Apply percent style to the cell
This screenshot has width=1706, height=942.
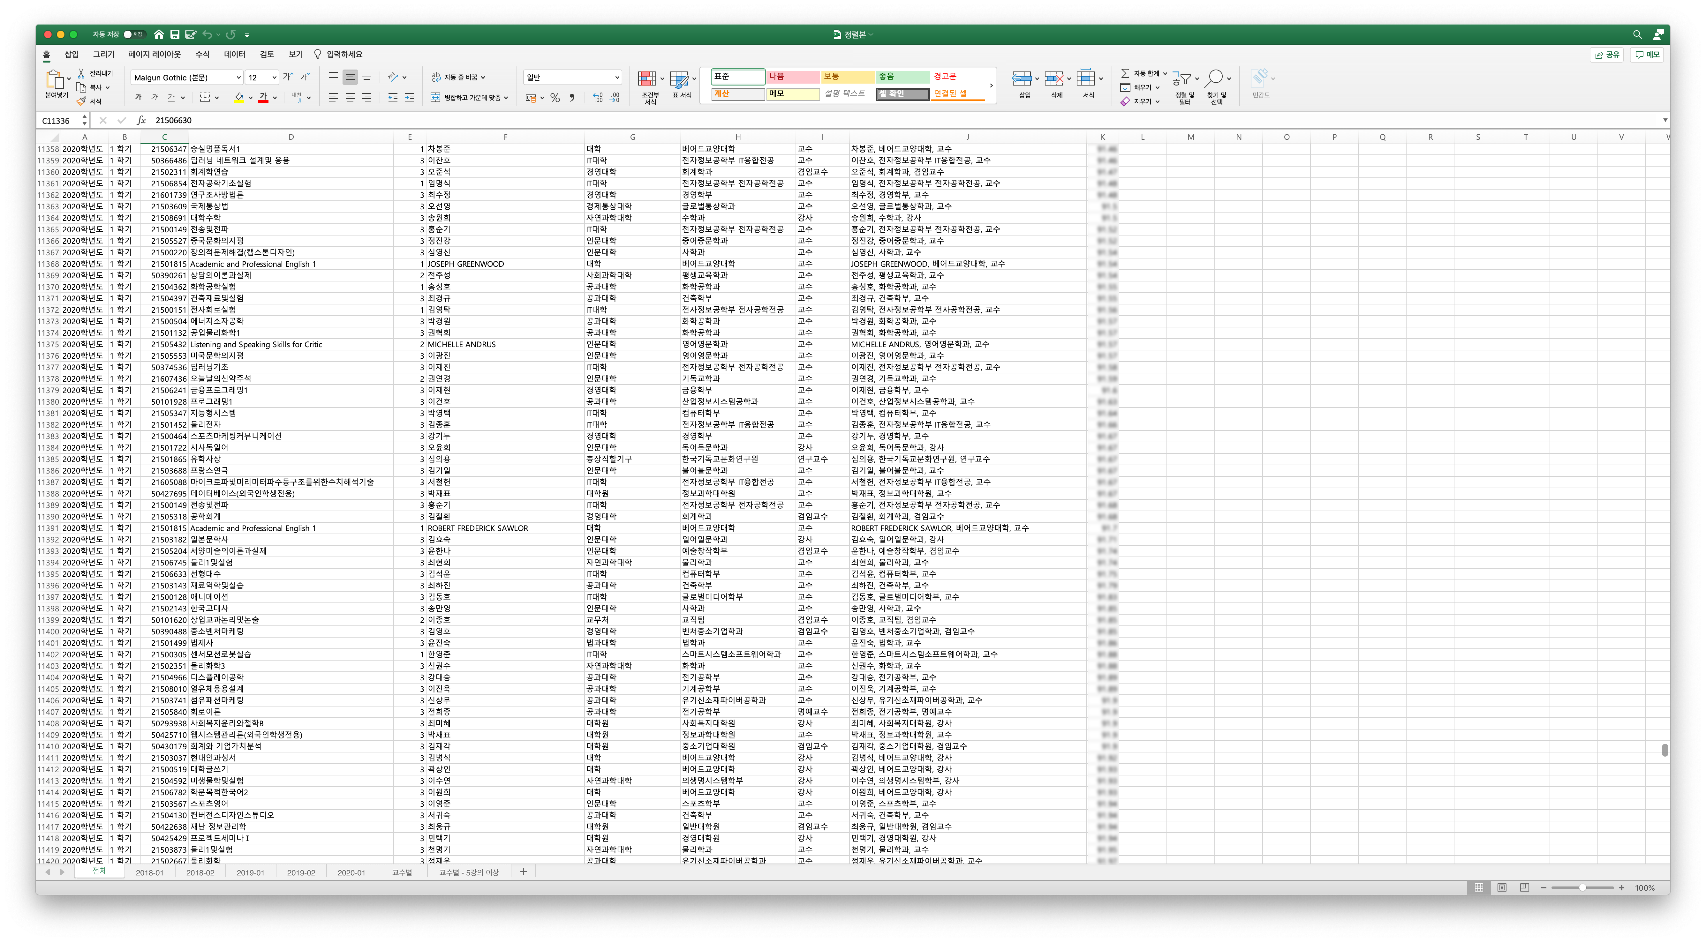pos(555,98)
